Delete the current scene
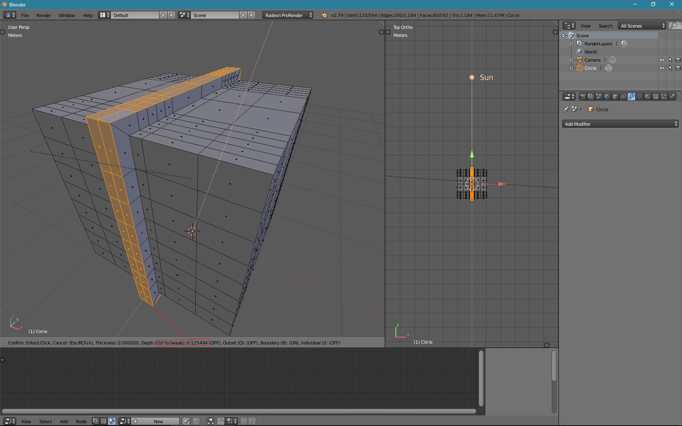The image size is (682, 426). 251,15
